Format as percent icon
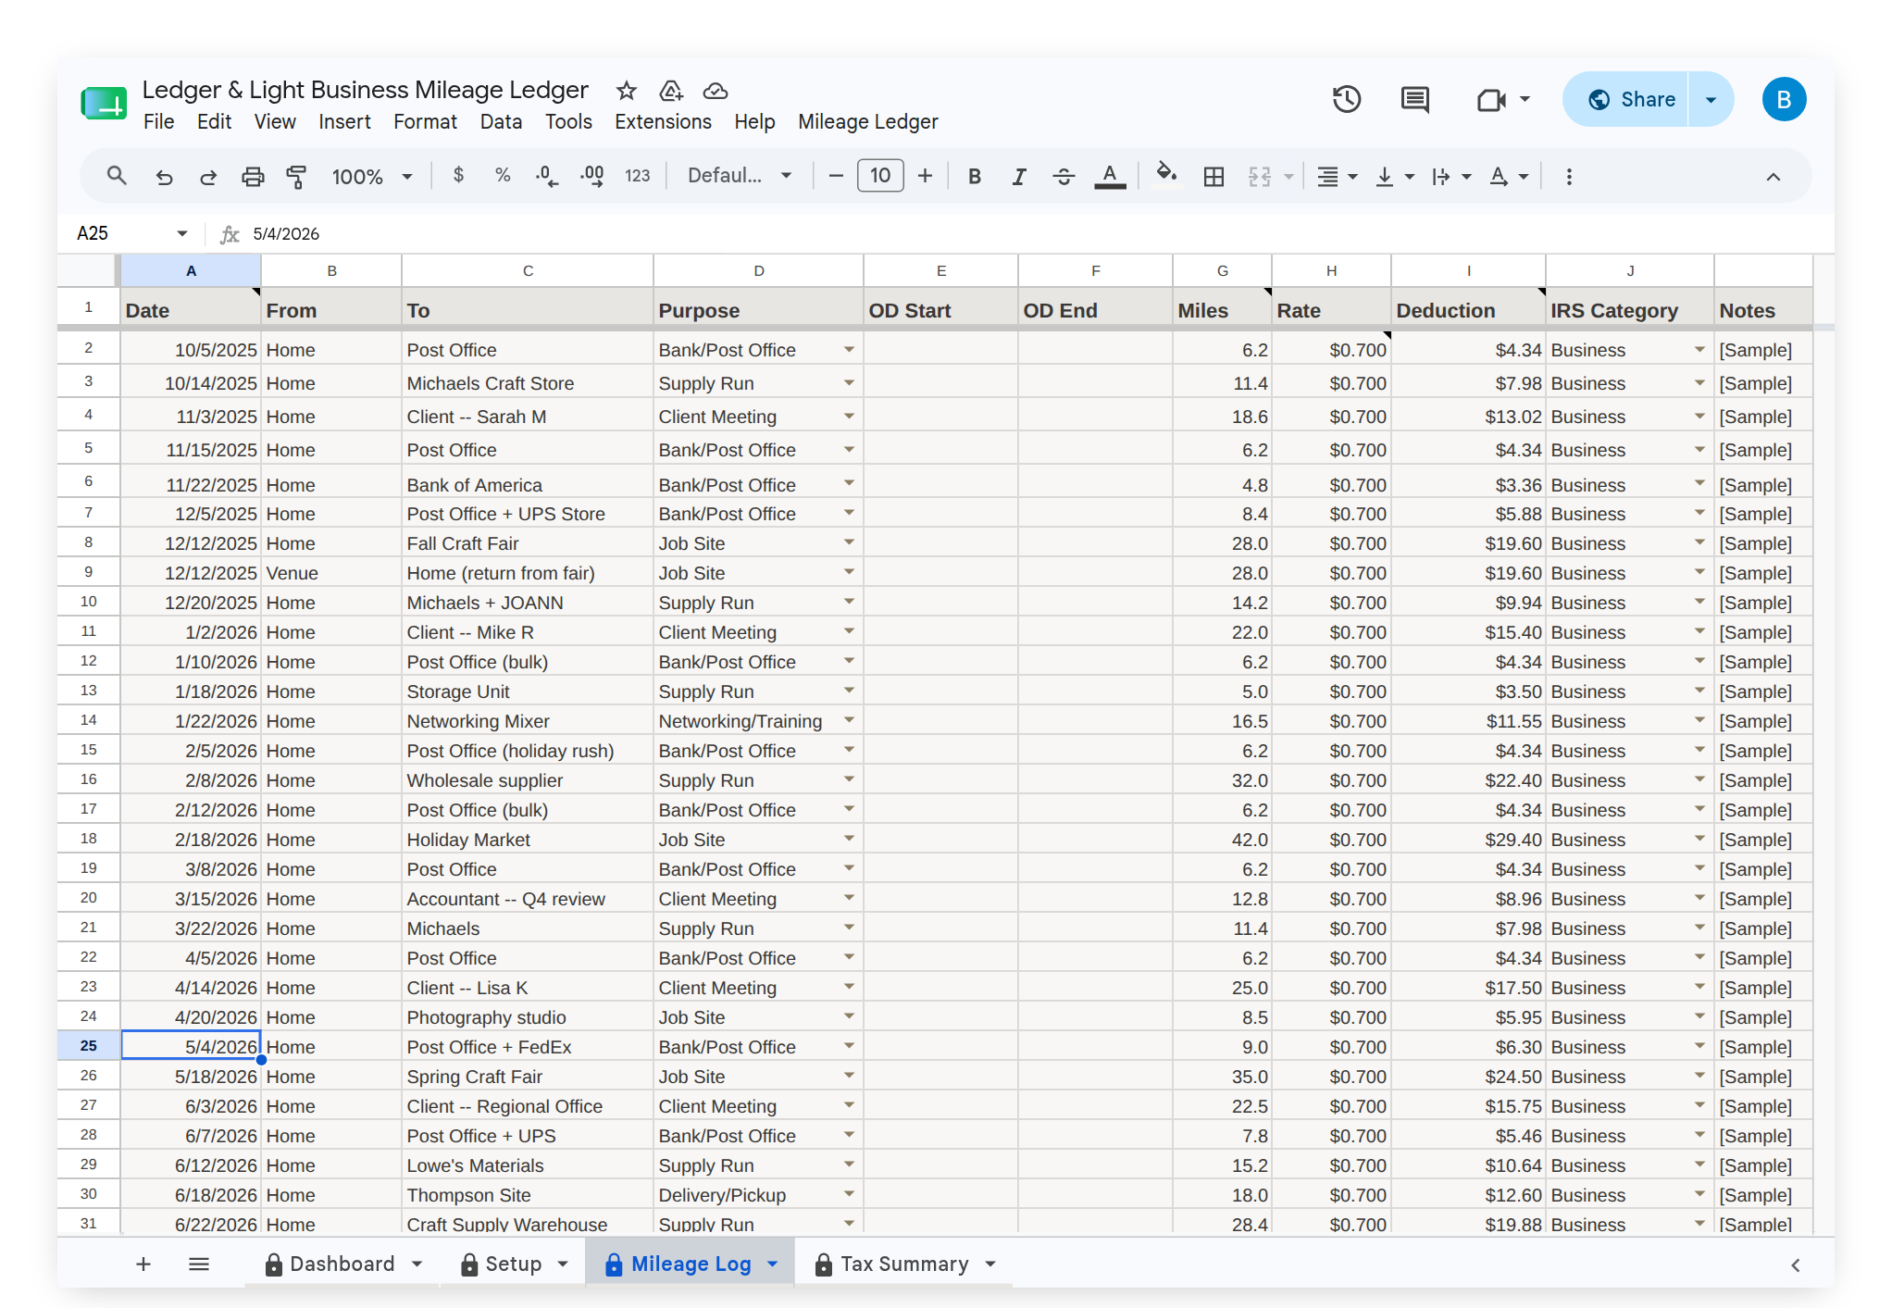Screen dimensions: 1892x1308 click(503, 176)
